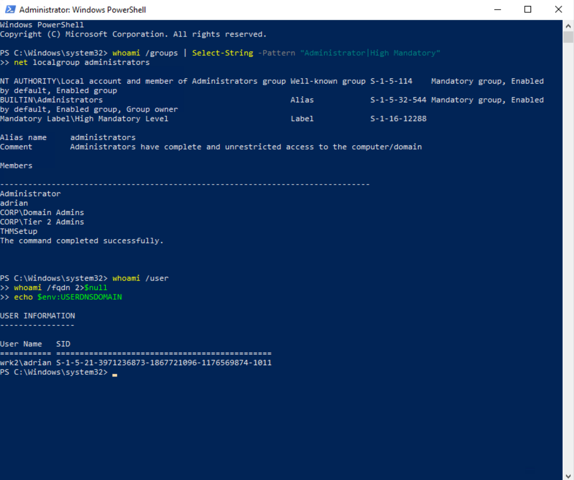The height and width of the screenshot is (480, 574).
Task: Click the 'echo $env:USERDNSDOMAIN' command
Action: pyautogui.click(x=68, y=297)
